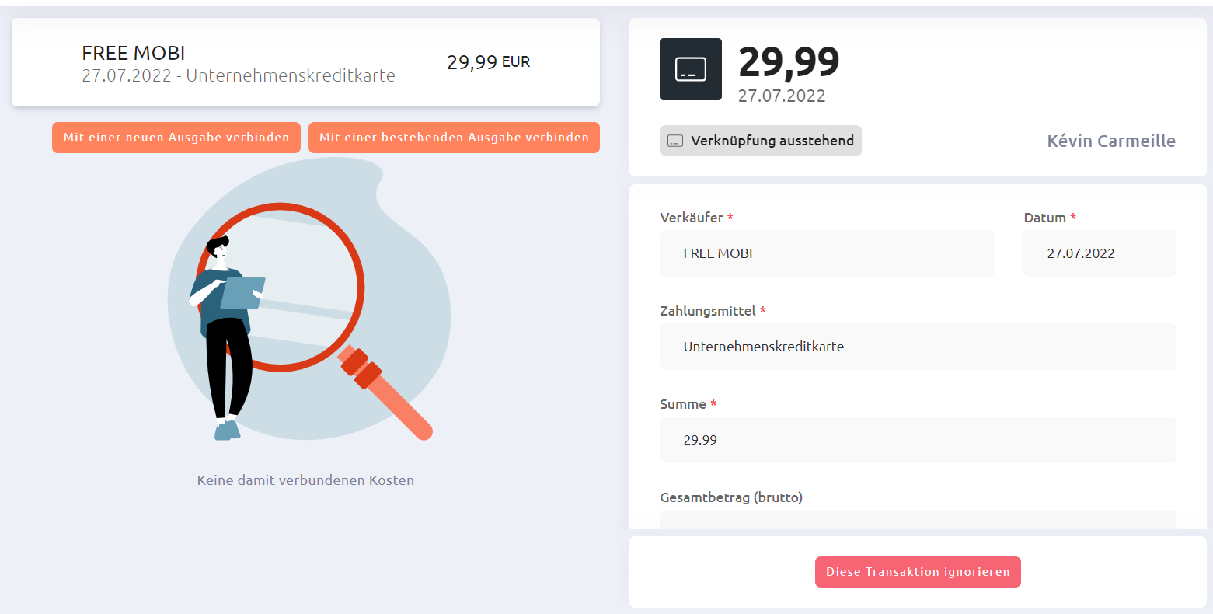Open the Zahlungsmittel Unternehmenskreditkarte field
The height and width of the screenshot is (614, 1213).
coord(918,347)
